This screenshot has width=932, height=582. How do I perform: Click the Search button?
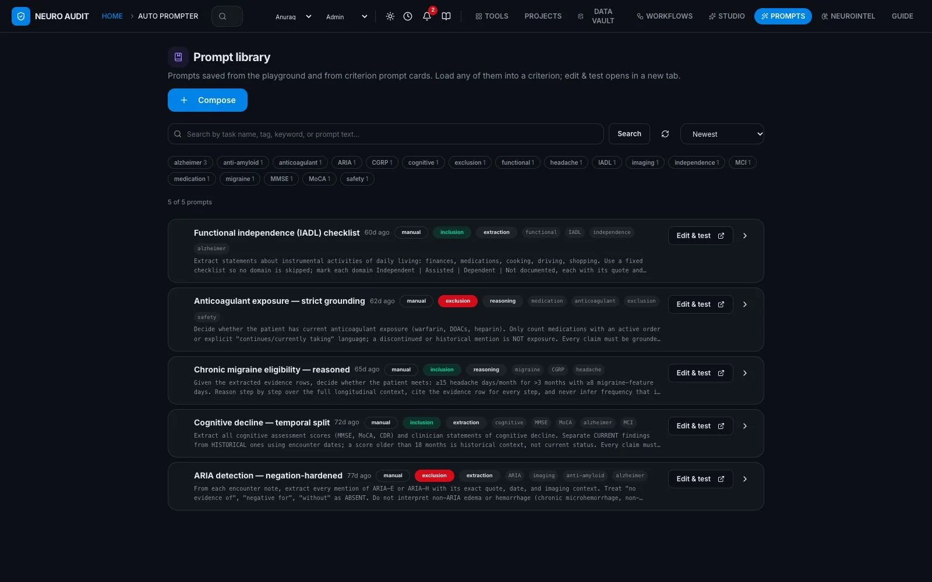point(629,134)
